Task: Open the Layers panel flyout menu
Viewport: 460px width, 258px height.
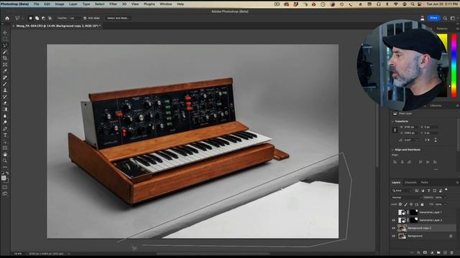Action: click(x=457, y=183)
